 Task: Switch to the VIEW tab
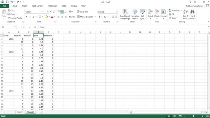83,6
